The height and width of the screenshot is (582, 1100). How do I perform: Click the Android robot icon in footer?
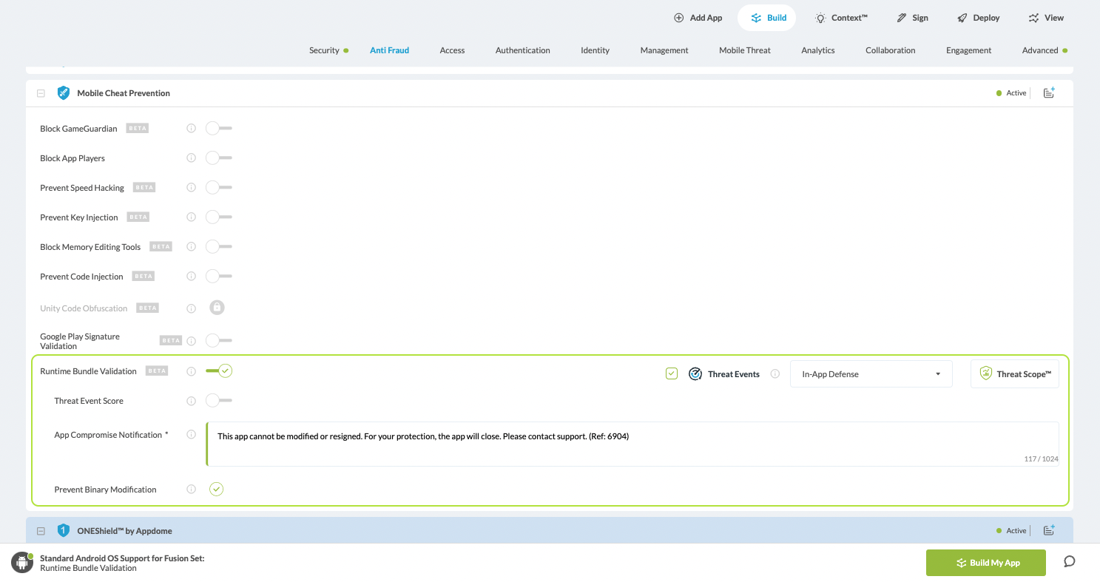[x=21, y=563]
